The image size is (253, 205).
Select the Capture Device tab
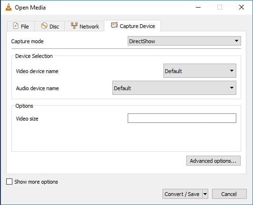pyautogui.click(x=132, y=26)
